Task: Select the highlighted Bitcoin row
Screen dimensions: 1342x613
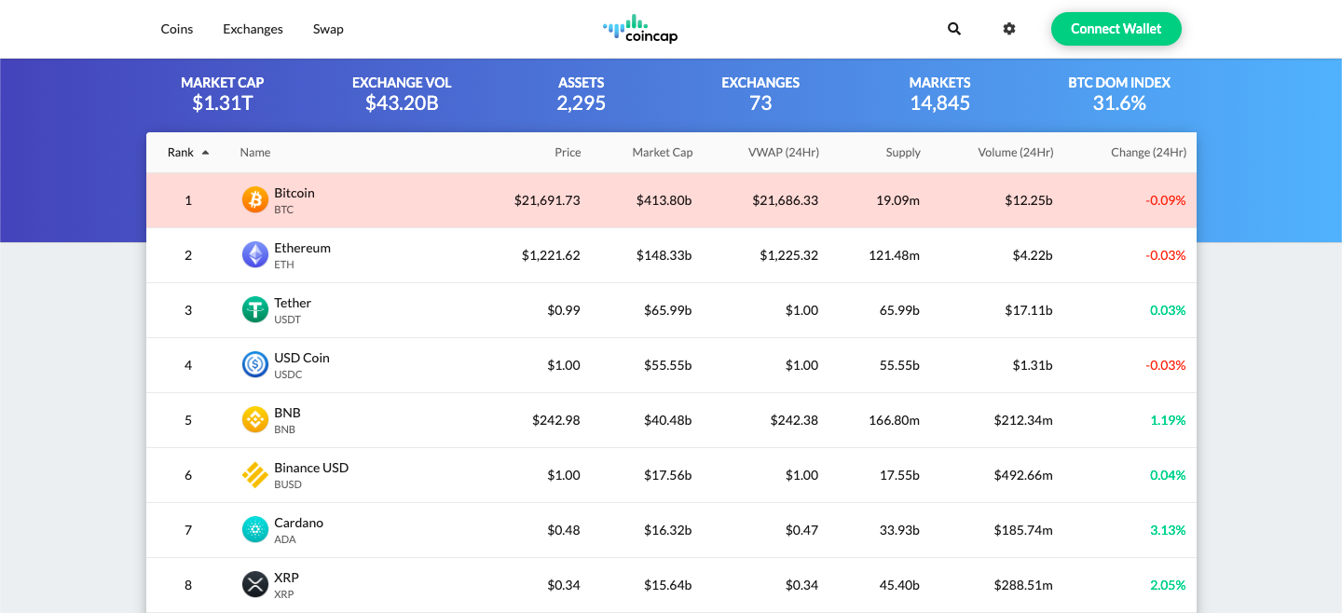Action: click(x=671, y=199)
